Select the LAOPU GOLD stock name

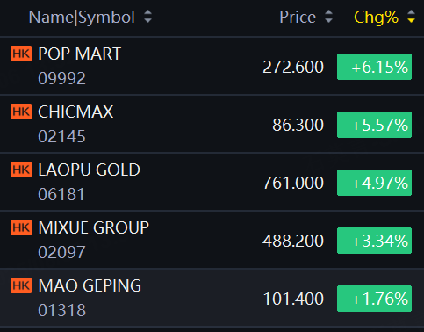pos(90,170)
